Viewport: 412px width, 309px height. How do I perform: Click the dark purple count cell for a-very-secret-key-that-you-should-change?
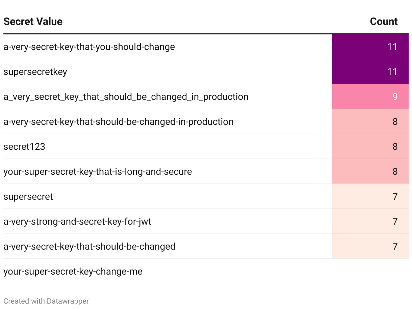pyautogui.click(x=370, y=47)
